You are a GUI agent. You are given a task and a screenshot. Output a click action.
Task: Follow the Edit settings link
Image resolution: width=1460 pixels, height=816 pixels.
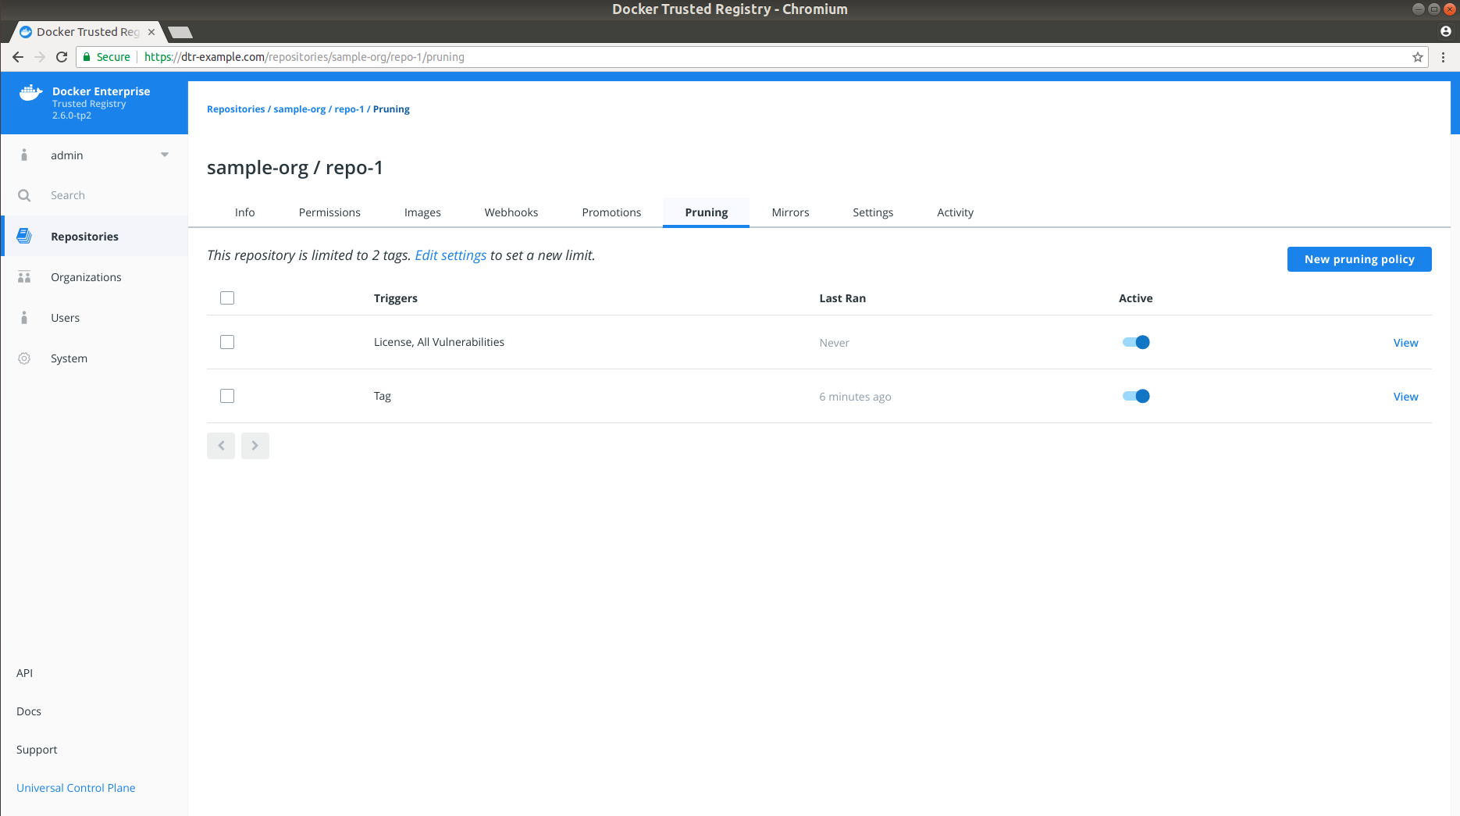click(x=450, y=255)
